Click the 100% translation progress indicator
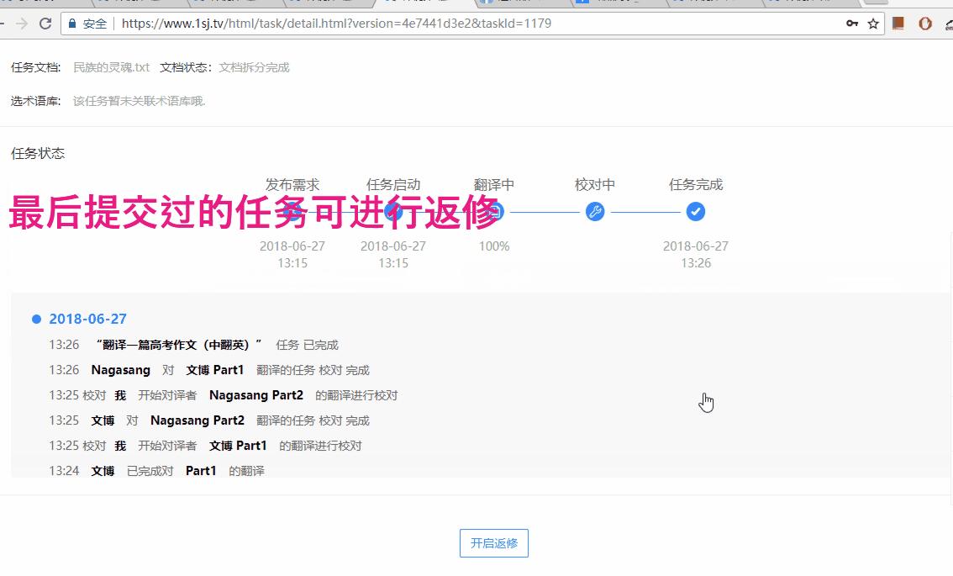953x576 pixels. pyautogui.click(x=494, y=246)
